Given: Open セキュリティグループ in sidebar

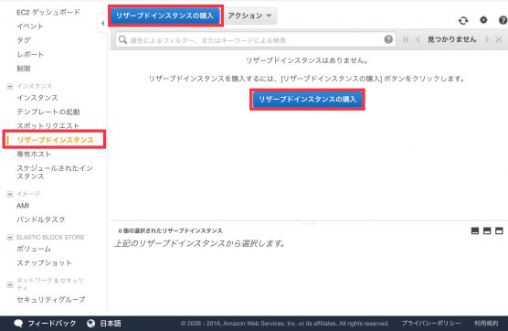Looking at the screenshot, I should click(51, 300).
